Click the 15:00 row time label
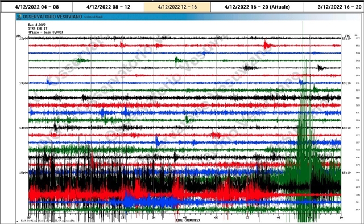Screen dimensions: 364x224 [23, 173]
